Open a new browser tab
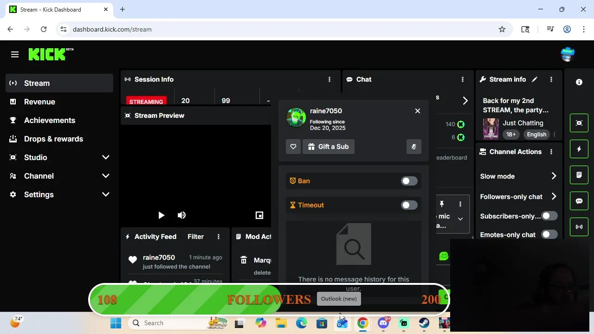 pos(123,9)
